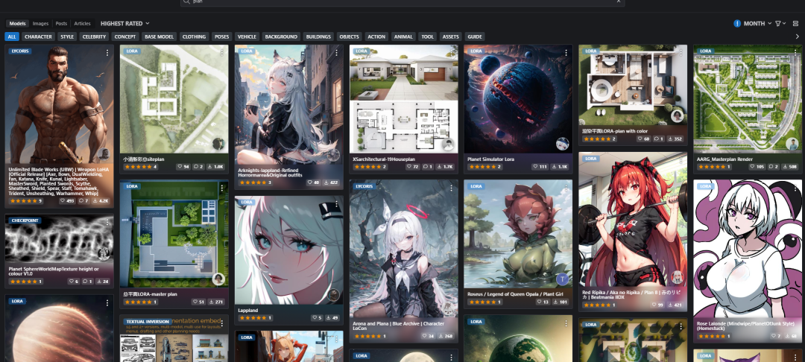
Task: Click heart count 72 on XSarchitectural-19Houseplan
Action: pos(413,167)
